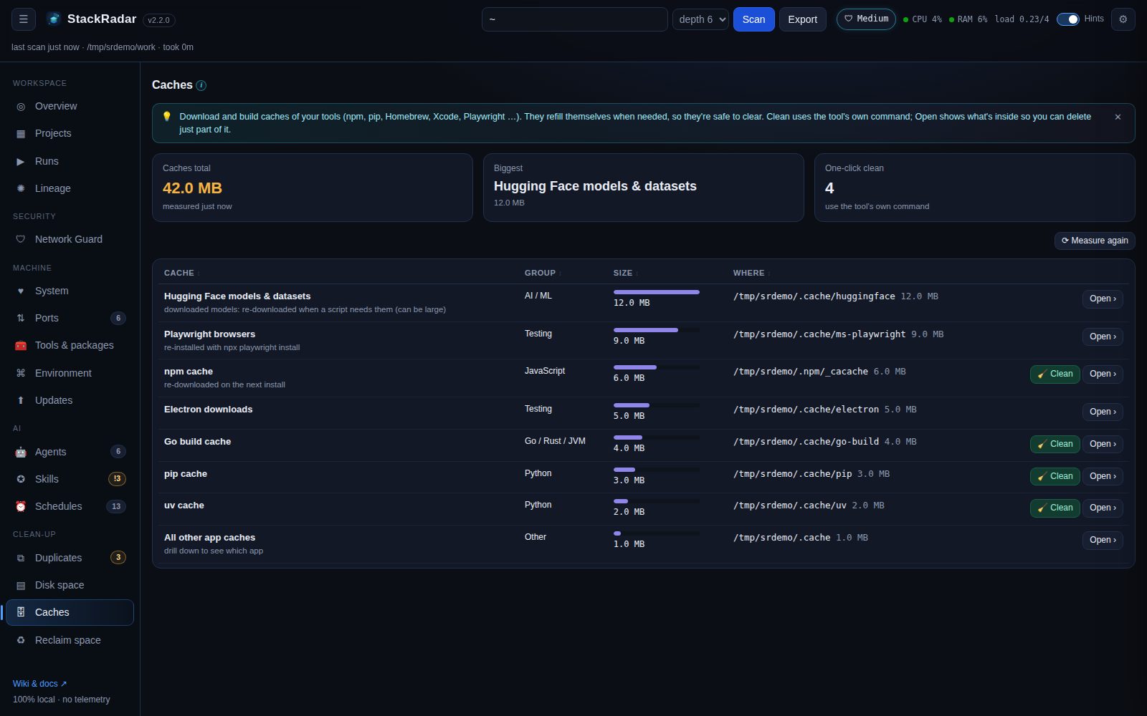Image resolution: width=1147 pixels, height=716 pixels.
Task: Click the Playwright browsers size bar
Action: pyautogui.click(x=657, y=330)
